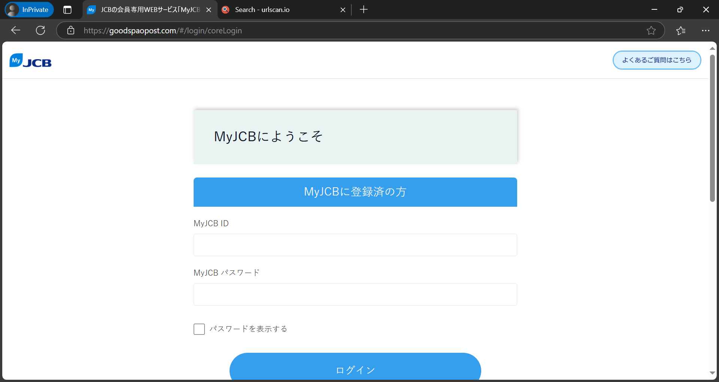Open the tab actions menu icon
The height and width of the screenshot is (382, 719).
67,10
